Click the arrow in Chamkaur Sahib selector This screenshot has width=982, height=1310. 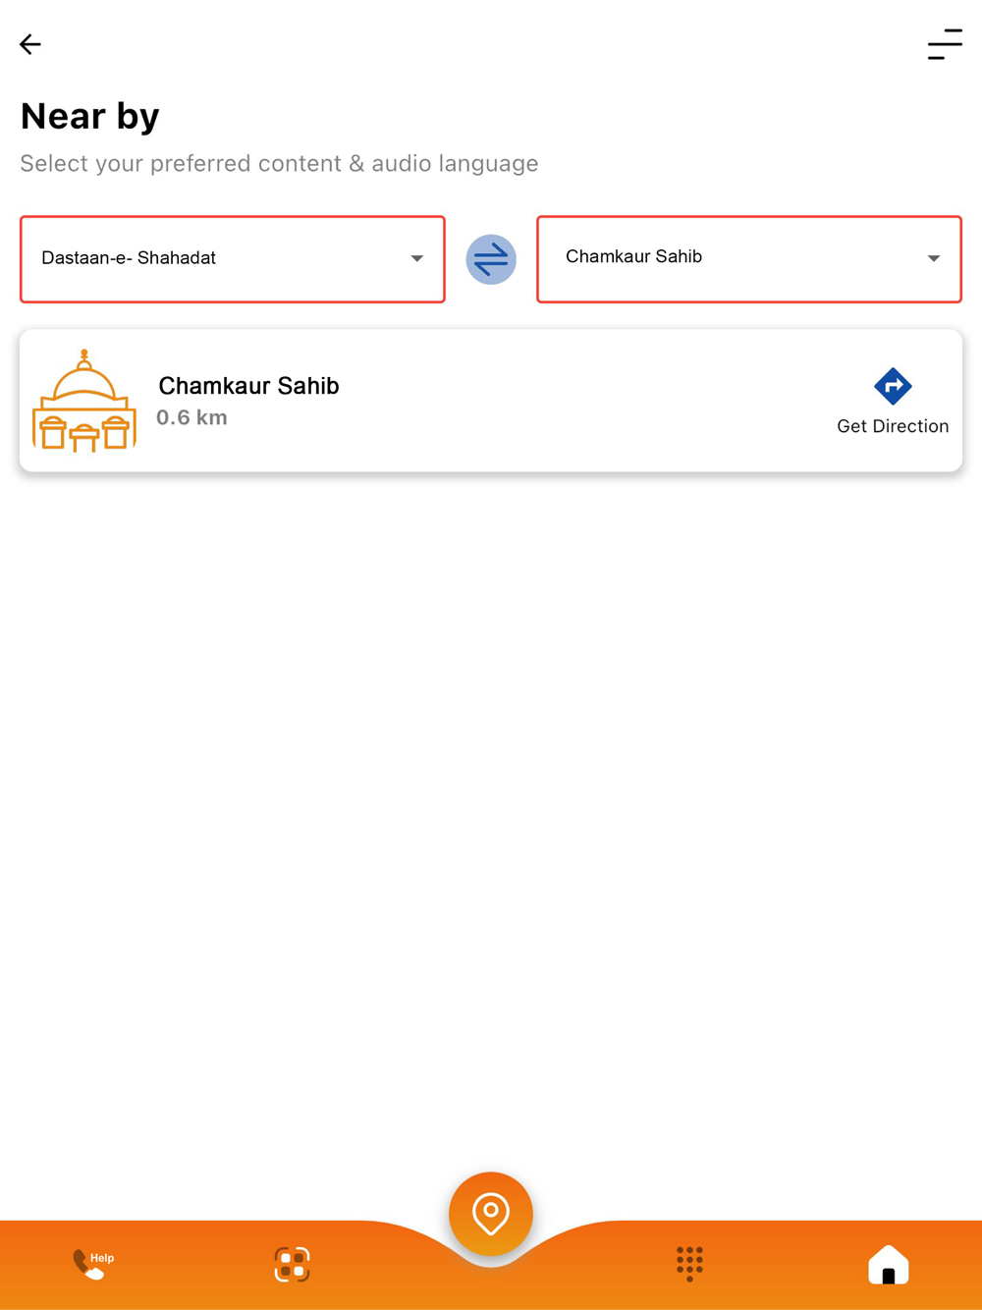pyautogui.click(x=934, y=258)
